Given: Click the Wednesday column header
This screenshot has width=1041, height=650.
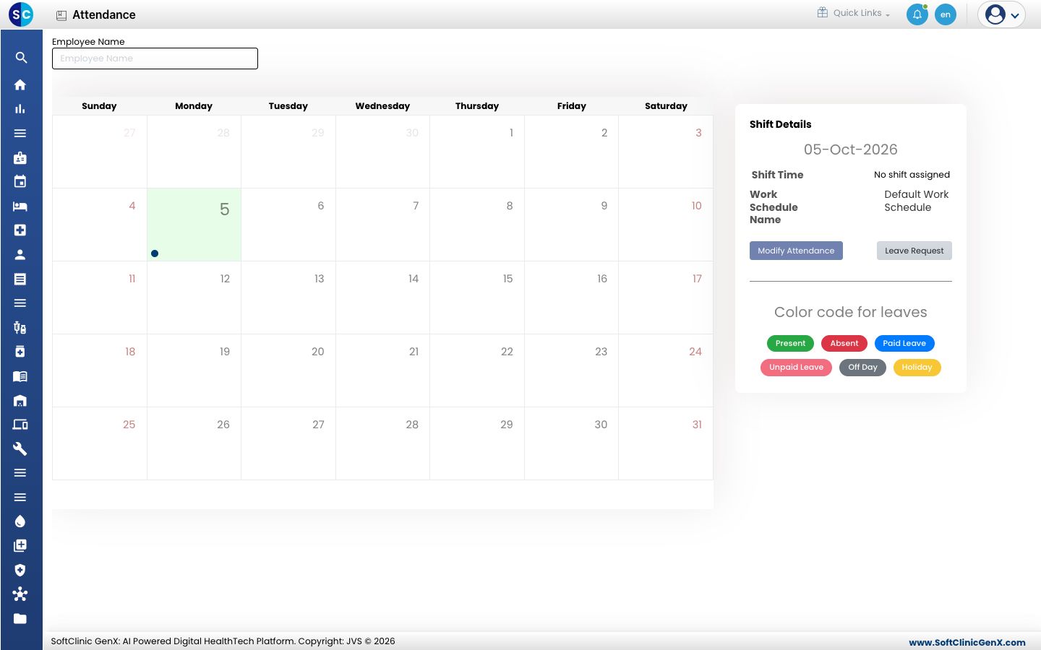Looking at the screenshot, I should tap(382, 106).
